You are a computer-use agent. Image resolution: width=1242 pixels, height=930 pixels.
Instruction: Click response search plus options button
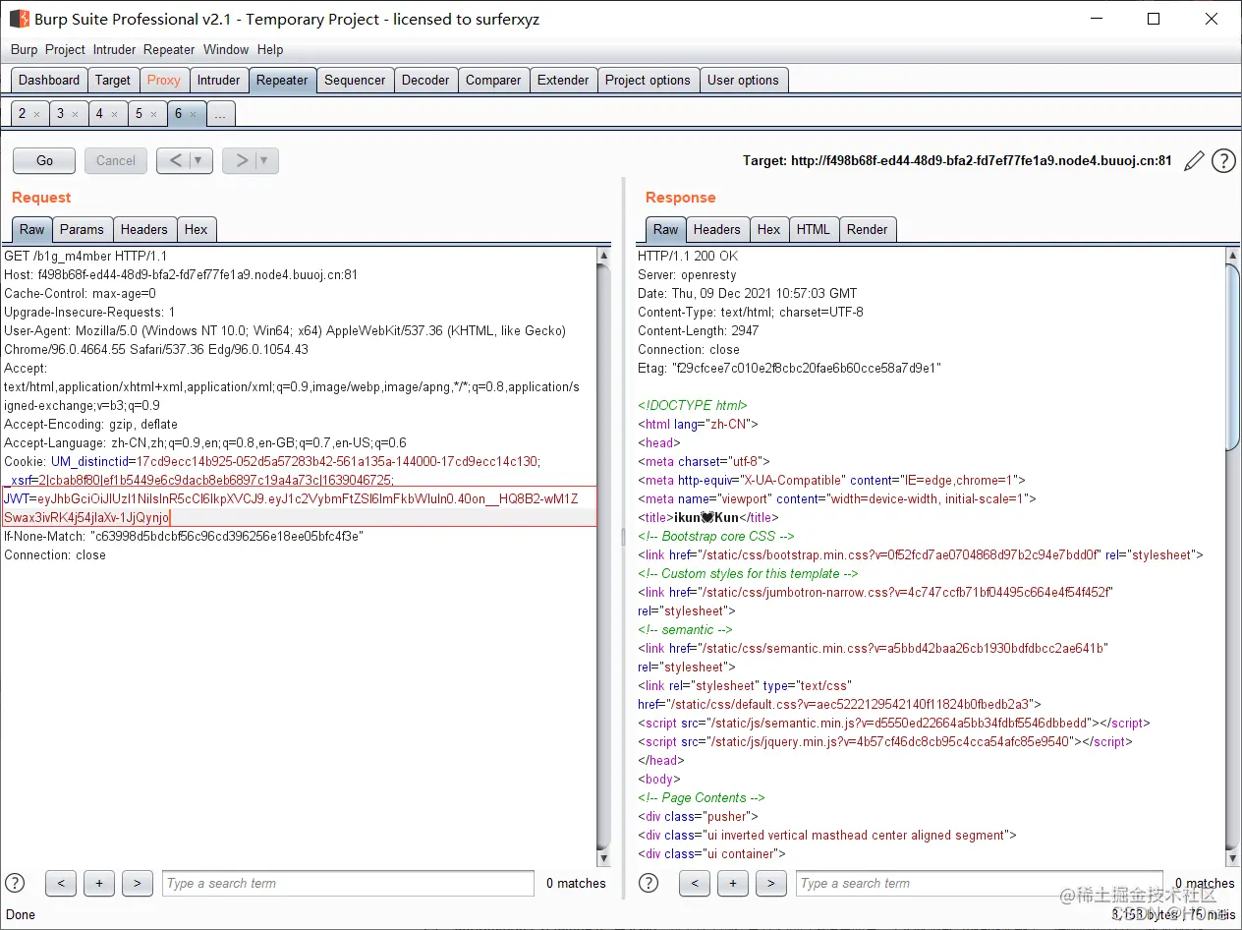pyautogui.click(x=733, y=883)
